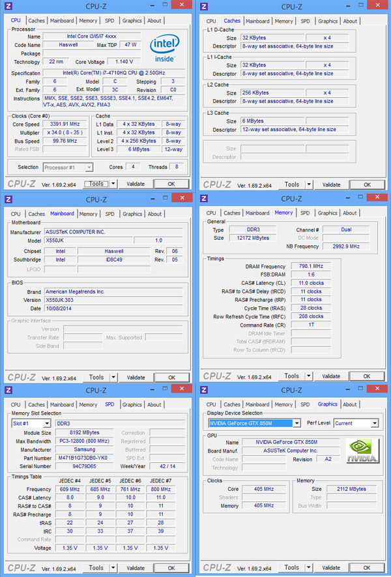
Task: Click OK in the Caches window
Action: pos(367,185)
